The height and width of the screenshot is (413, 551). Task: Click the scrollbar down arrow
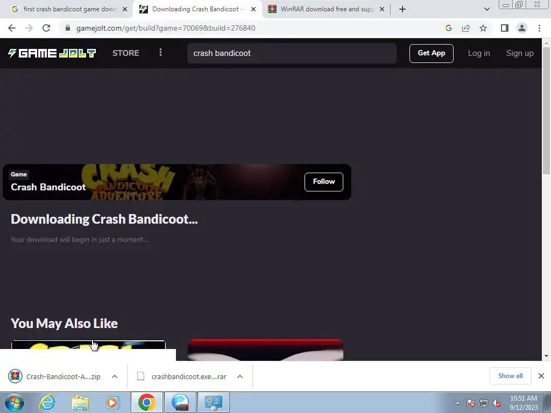tap(546, 356)
